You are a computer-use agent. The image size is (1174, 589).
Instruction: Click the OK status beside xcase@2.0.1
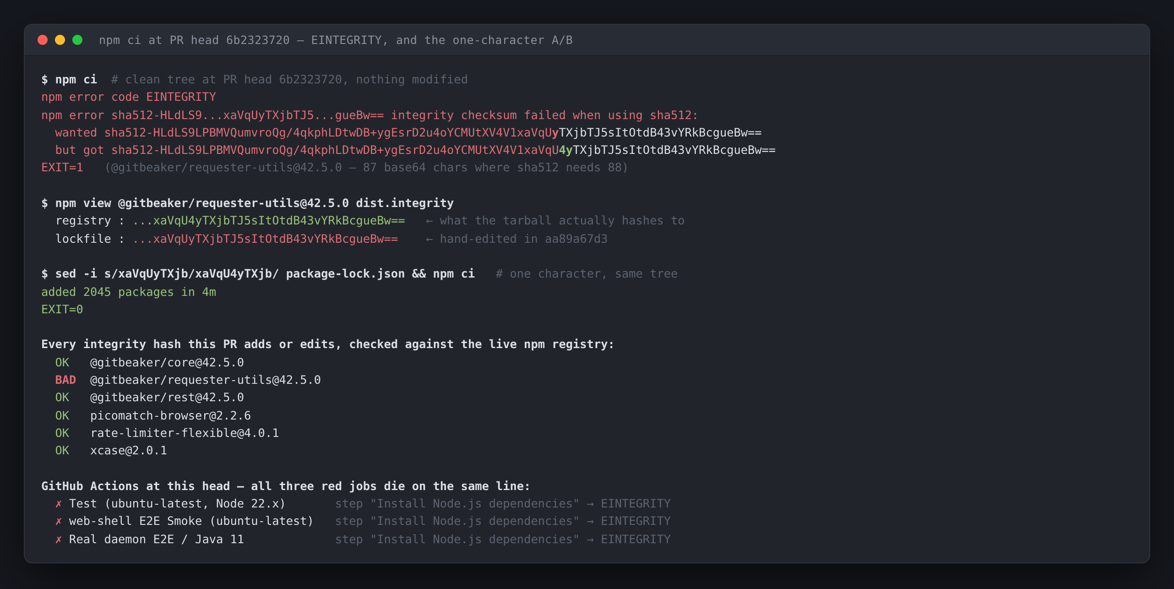[62, 451]
